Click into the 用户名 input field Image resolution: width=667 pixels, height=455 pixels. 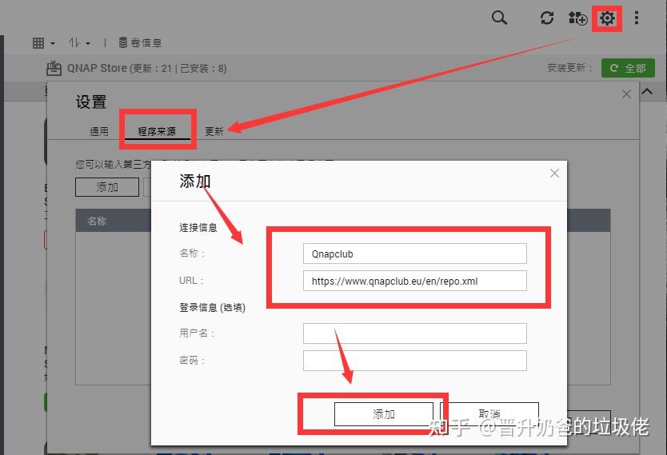tap(415, 333)
